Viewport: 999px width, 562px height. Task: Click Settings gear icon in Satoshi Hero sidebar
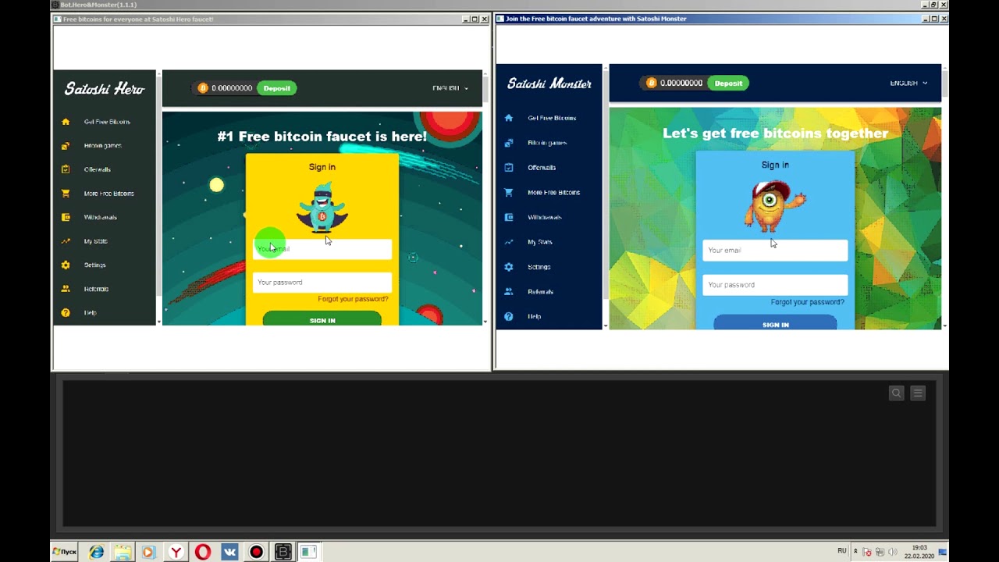66,265
